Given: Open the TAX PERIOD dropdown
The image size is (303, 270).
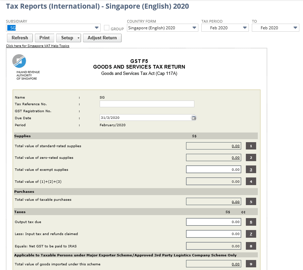Looking at the screenshot, I should pyautogui.click(x=245, y=28).
